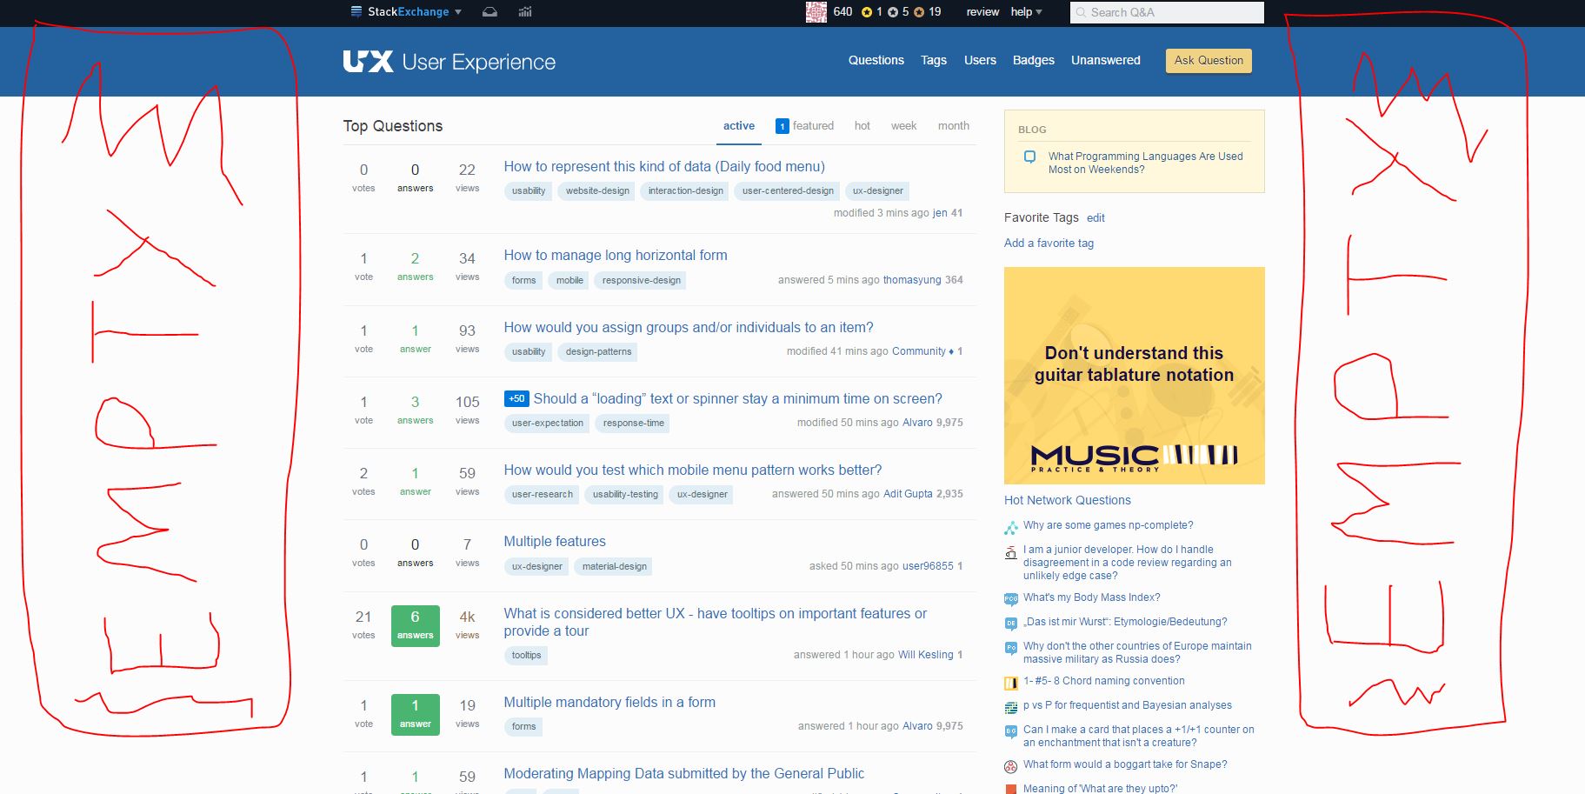Select the interaction-design tag
The height and width of the screenshot is (794, 1585).
tap(686, 191)
